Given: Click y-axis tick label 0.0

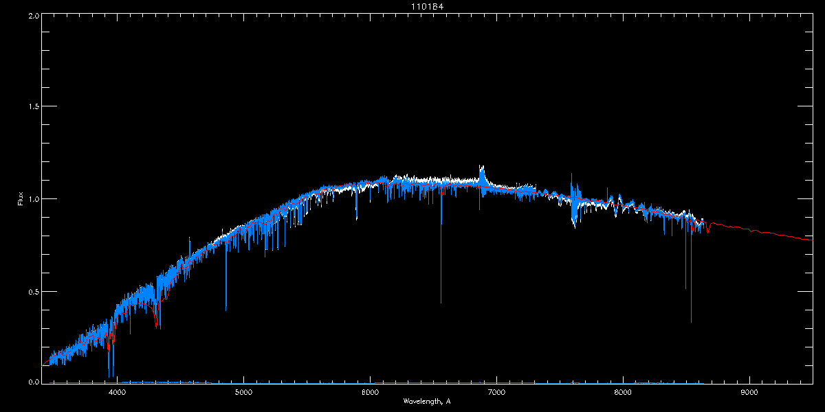Looking at the screenshot, I should pos(33,381).
